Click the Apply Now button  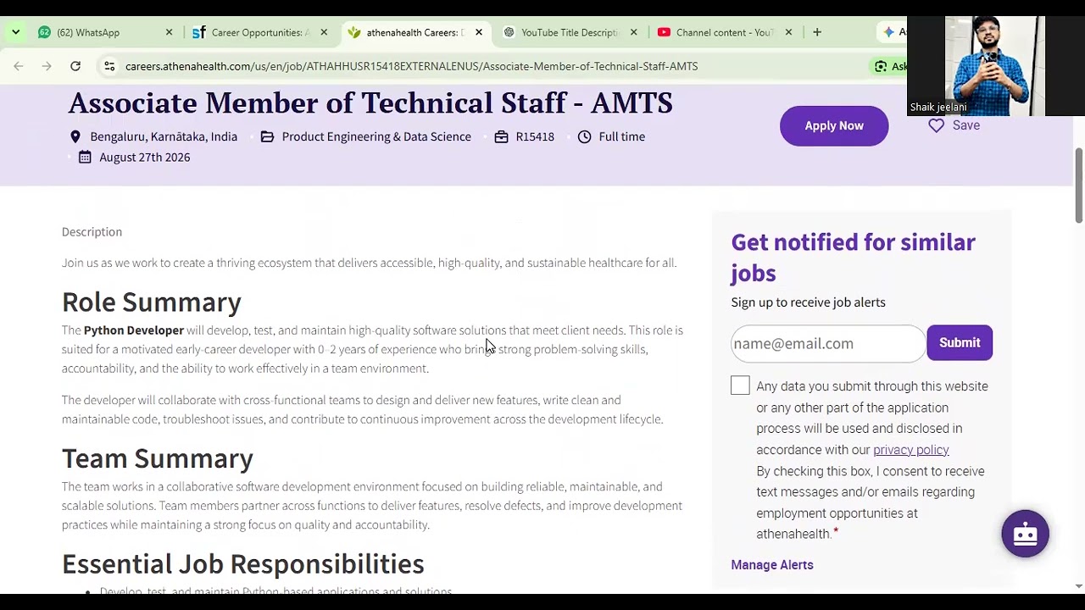(834, 125)
